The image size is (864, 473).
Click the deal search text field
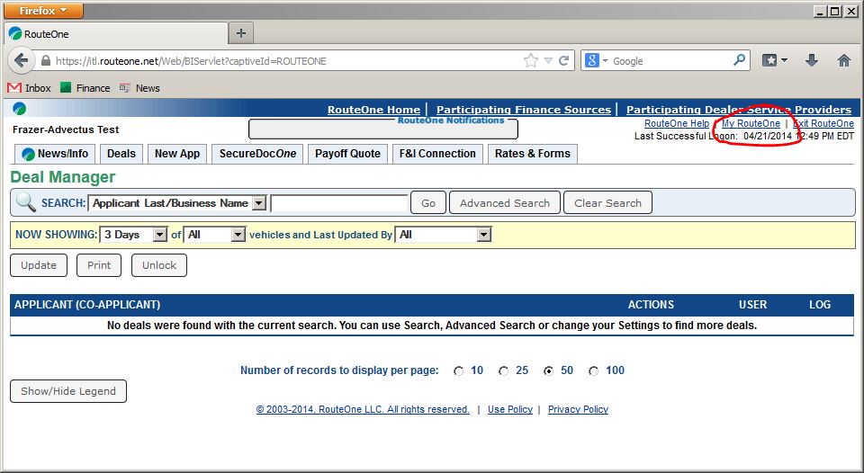pos(339,202)
